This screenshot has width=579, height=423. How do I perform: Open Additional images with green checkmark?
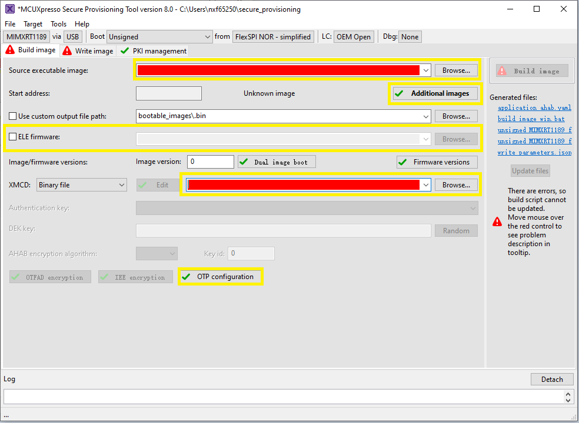click(434, 93)
